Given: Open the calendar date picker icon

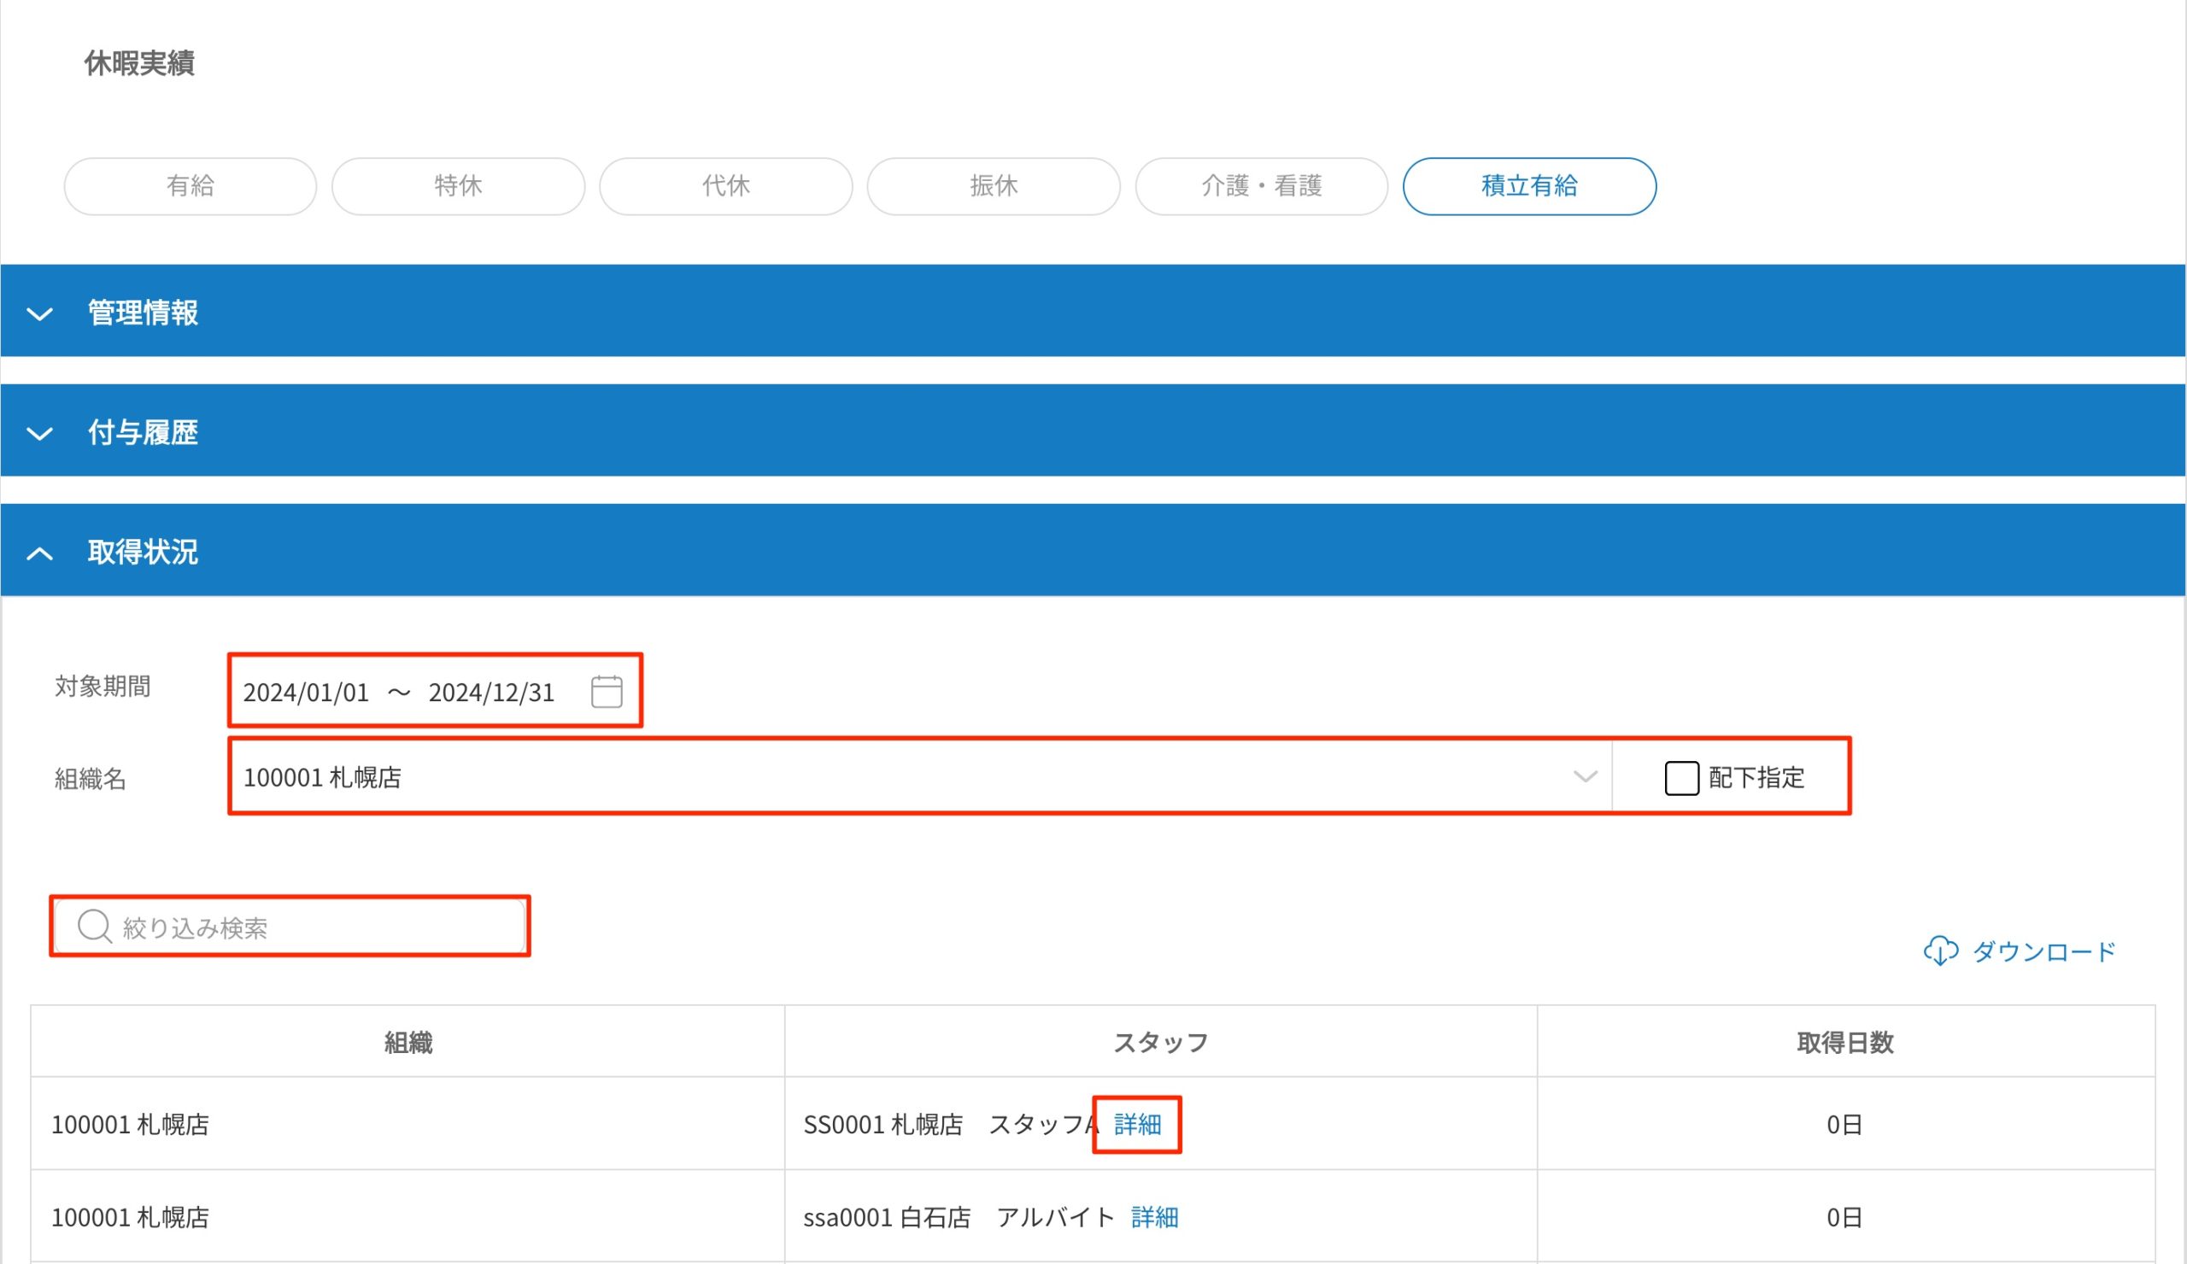Looking at the screenshot, I should [606, 692].
